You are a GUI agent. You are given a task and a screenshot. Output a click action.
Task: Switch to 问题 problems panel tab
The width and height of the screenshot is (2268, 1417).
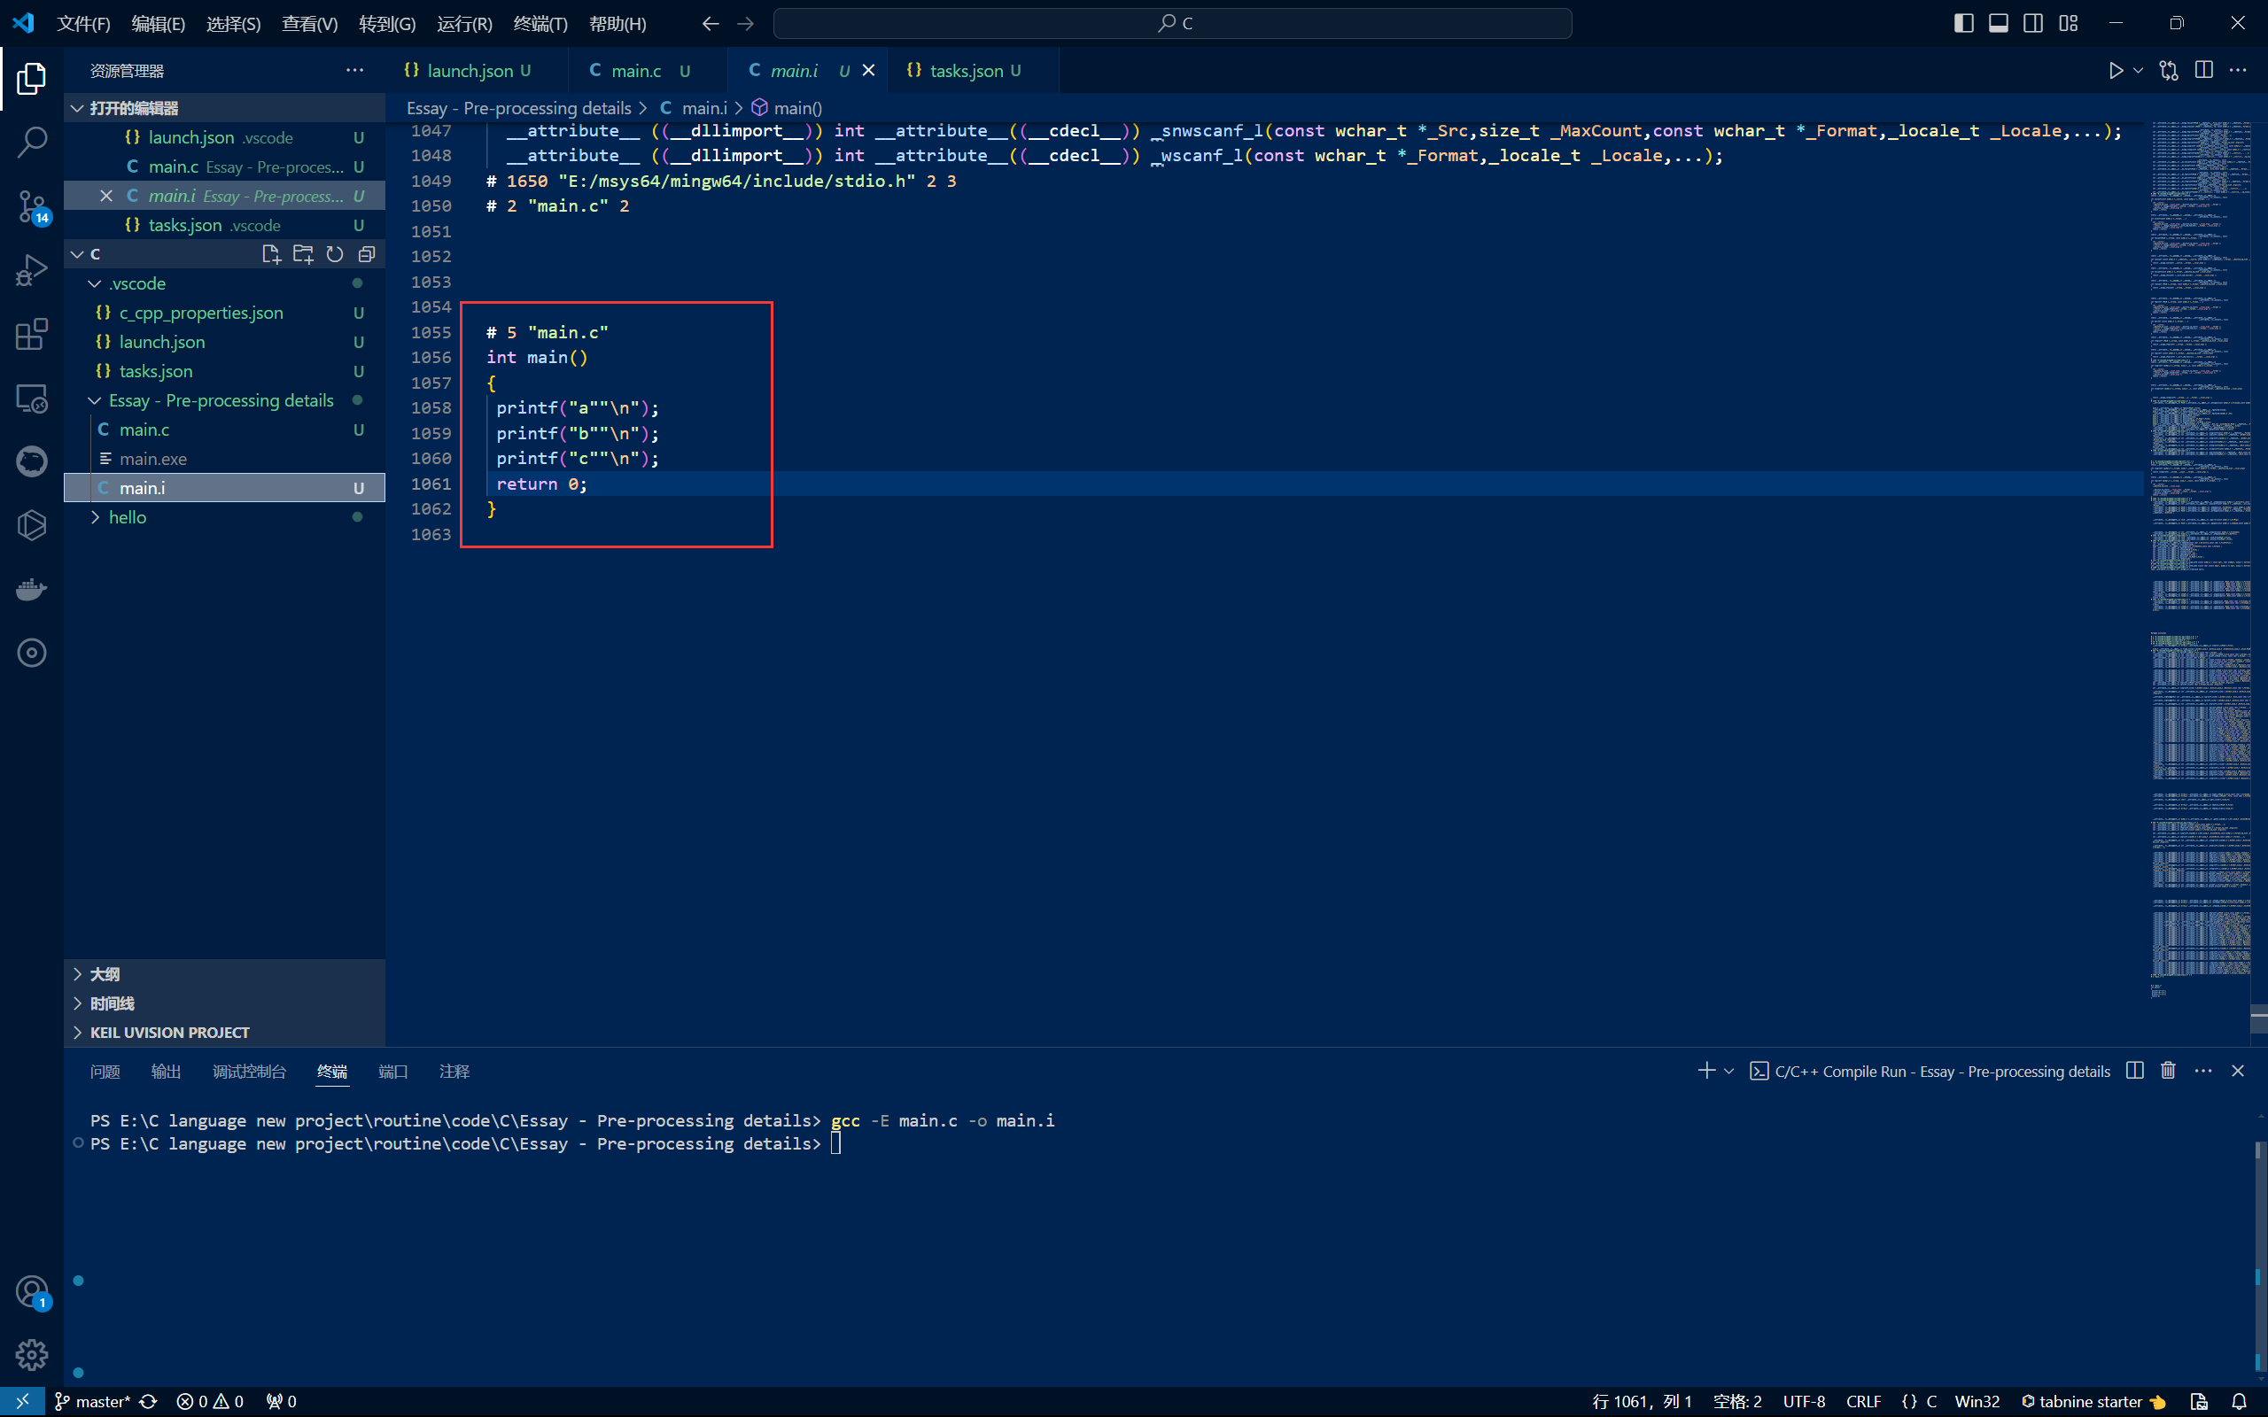coord(105,1072)
